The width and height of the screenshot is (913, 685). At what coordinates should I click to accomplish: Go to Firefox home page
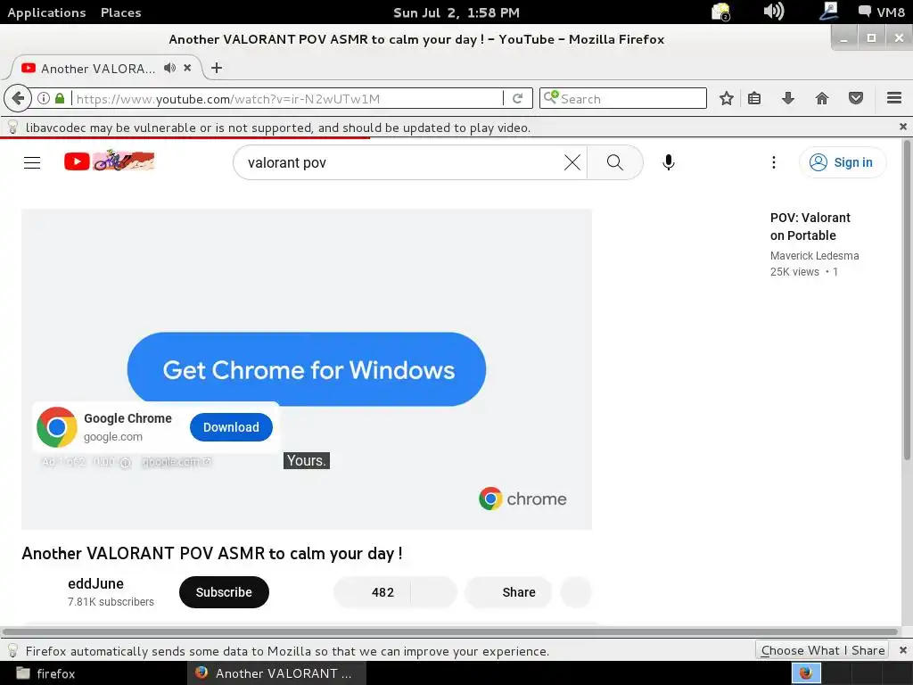821,98
